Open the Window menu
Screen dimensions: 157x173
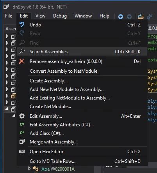point(83,16)
